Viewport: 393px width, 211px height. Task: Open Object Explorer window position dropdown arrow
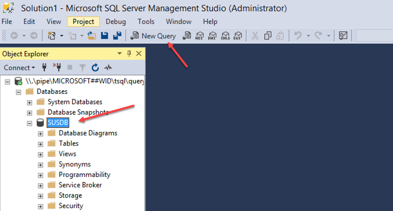pyautogui.click(x=119, y=54)
